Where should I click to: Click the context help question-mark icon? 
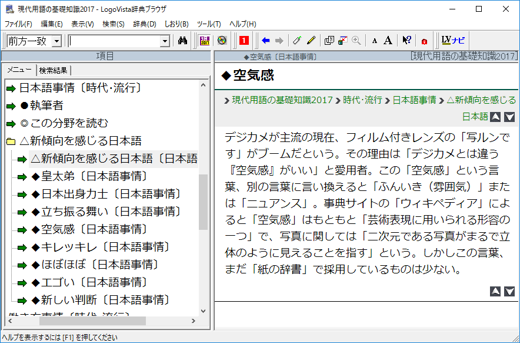[406, 41]
